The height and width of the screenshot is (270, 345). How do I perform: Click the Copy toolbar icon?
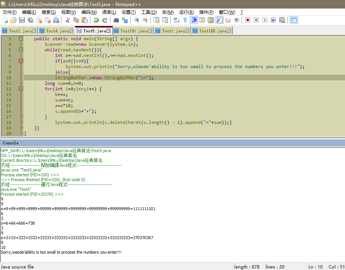pyautogui.click(x=76, y=20)
